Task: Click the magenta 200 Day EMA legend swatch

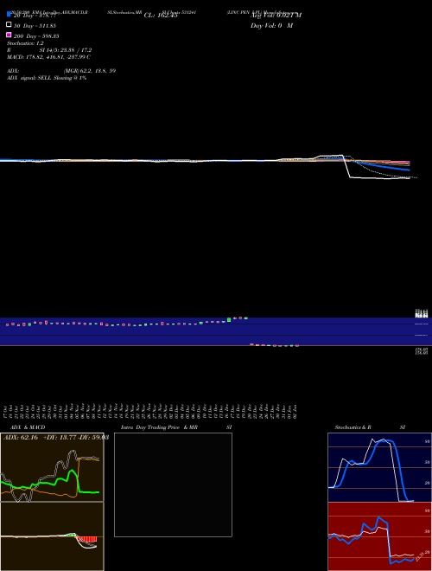Action: click(x=9, y=35)
